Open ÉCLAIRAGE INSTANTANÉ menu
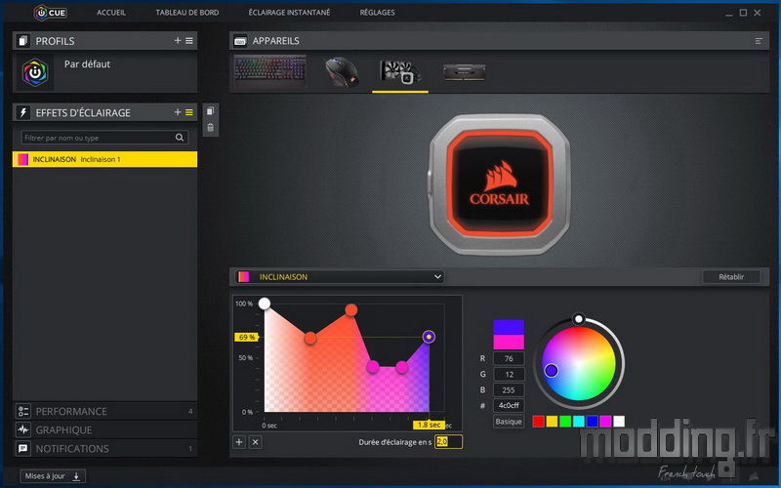This screenshot has width=781, height=488. pyautogui.click(x=289, y=13)
